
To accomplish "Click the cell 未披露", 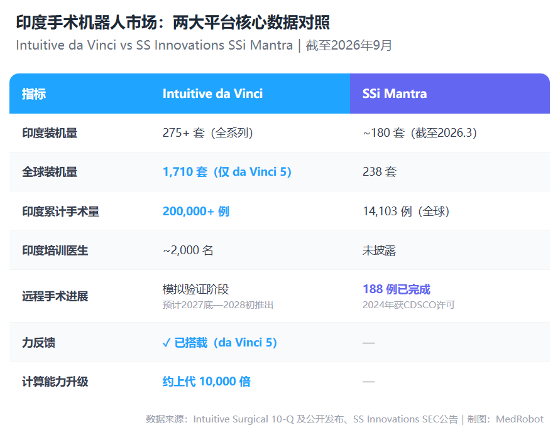I will pyautogui.click(x=379, y=250).
